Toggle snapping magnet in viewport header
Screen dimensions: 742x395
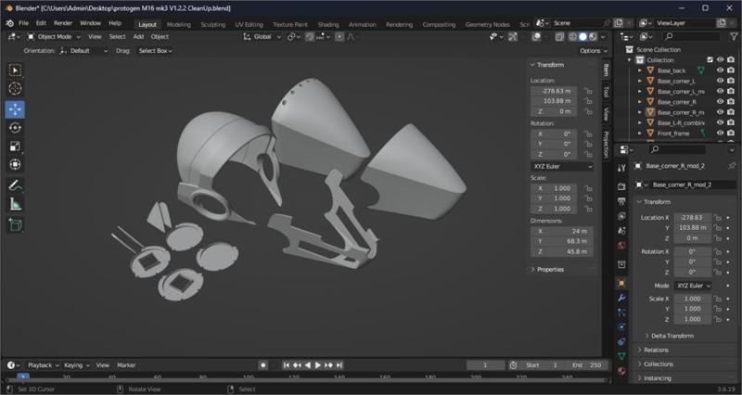pyautogui.click(x=310, y=36)
